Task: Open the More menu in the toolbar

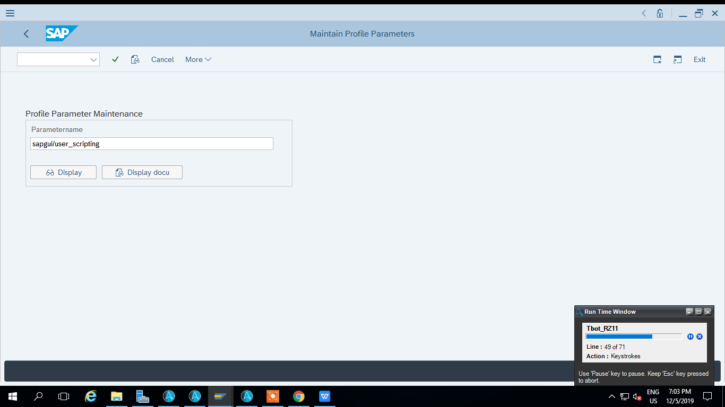Action: point(198,59)
